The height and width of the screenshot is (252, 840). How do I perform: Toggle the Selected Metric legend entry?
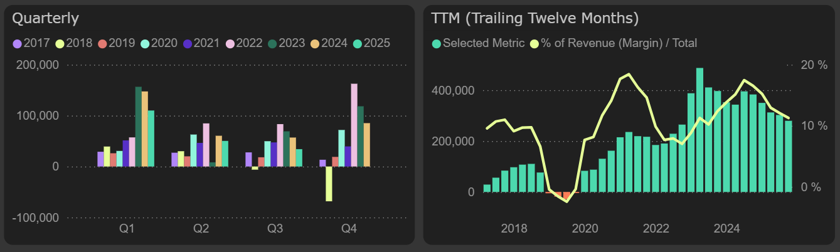click(x=483, y=43)
